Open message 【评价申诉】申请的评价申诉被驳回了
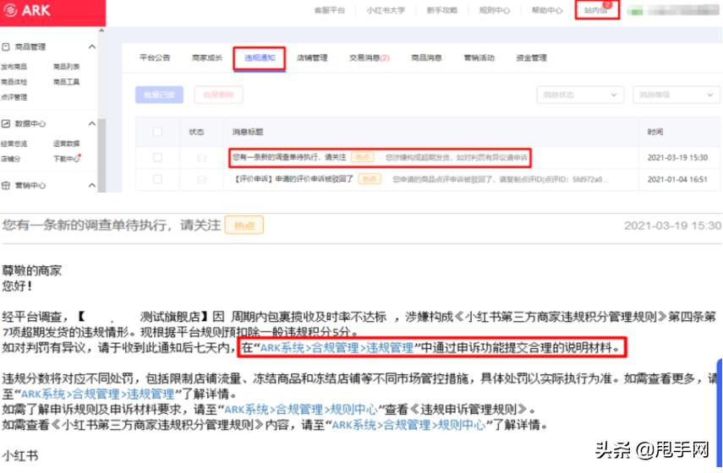The width and height of the screenshot is (723, 473). pyautogui.click(x=293, y=179)
